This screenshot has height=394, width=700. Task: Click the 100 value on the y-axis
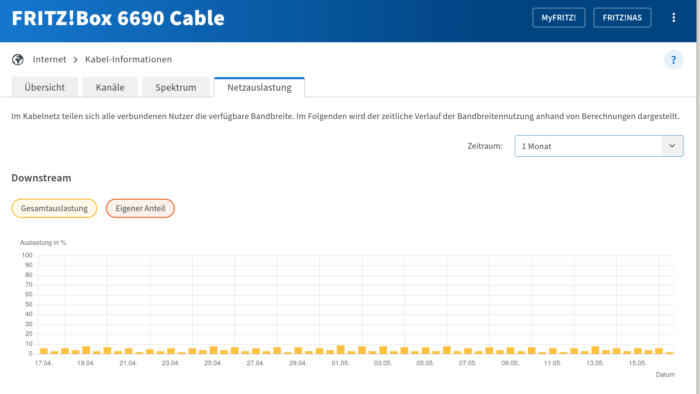27,255
